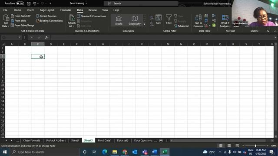Viewport: 278px width, 156px height.
Task: Click the Flash Fill icon
Action: (x=206, y=16)
